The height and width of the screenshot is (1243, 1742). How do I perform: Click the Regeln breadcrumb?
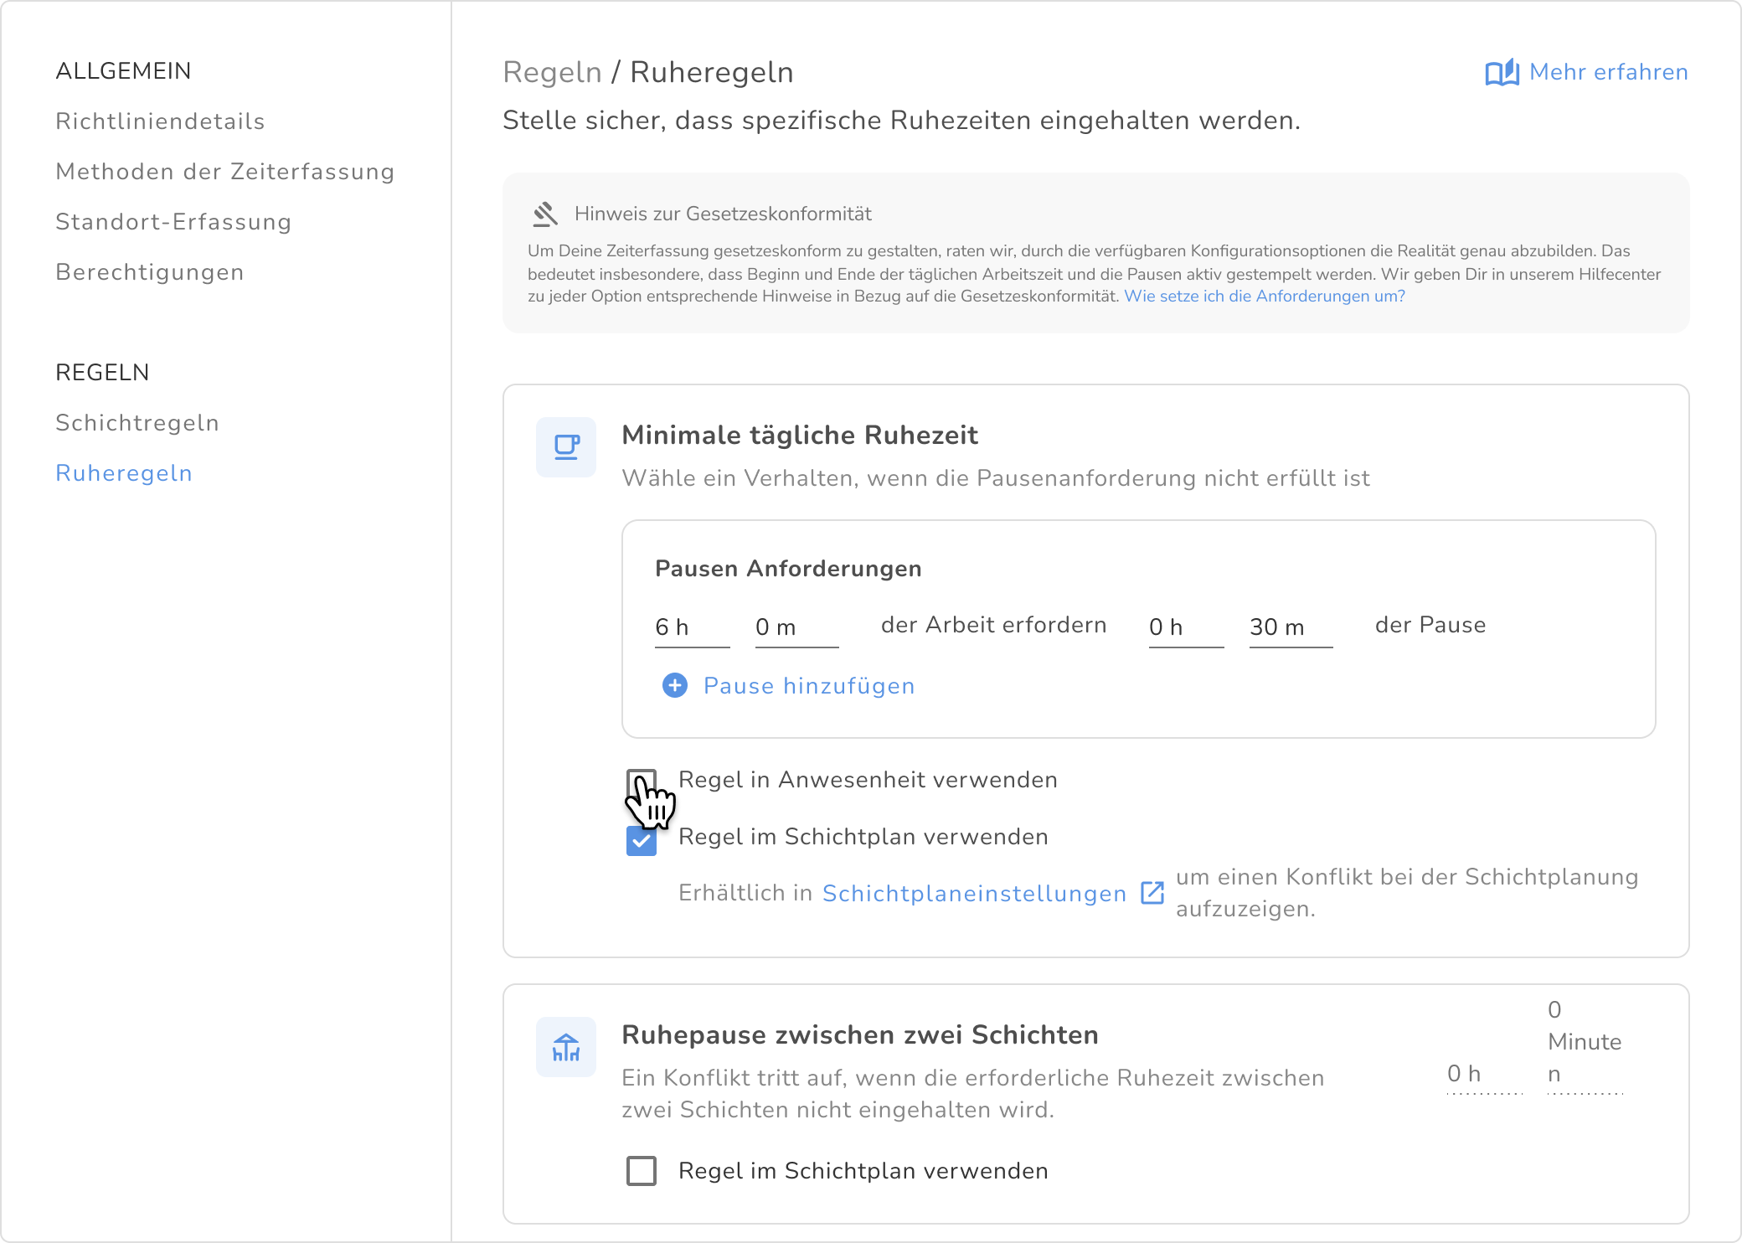click(552, 73)
